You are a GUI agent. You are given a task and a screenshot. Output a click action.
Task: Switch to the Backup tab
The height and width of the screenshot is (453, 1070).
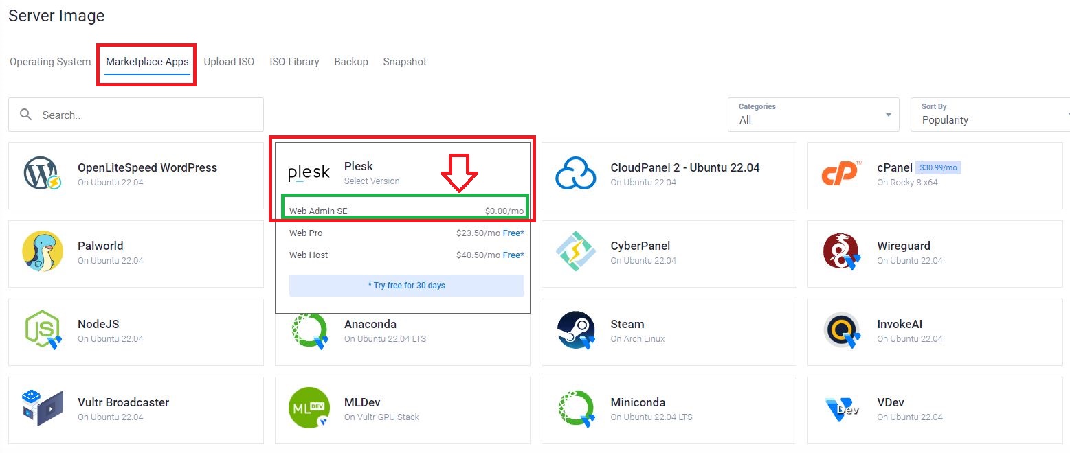[x=351, y=62]
